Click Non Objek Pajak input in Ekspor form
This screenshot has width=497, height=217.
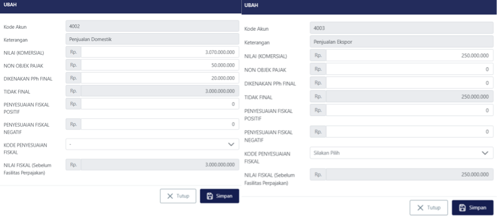pyautogui.click(x=410, y=69)
